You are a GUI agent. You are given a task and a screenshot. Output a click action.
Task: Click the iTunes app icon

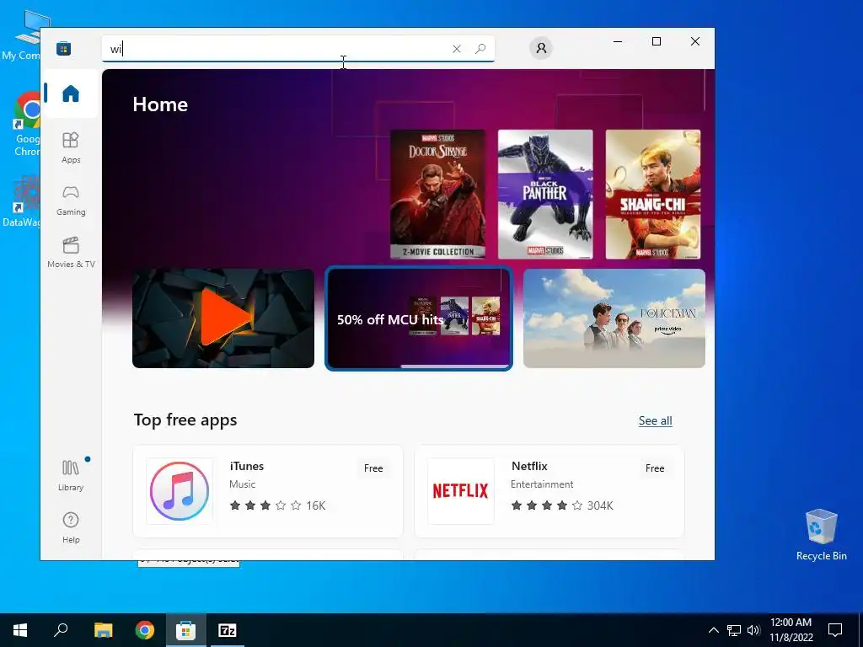(180, 491)
